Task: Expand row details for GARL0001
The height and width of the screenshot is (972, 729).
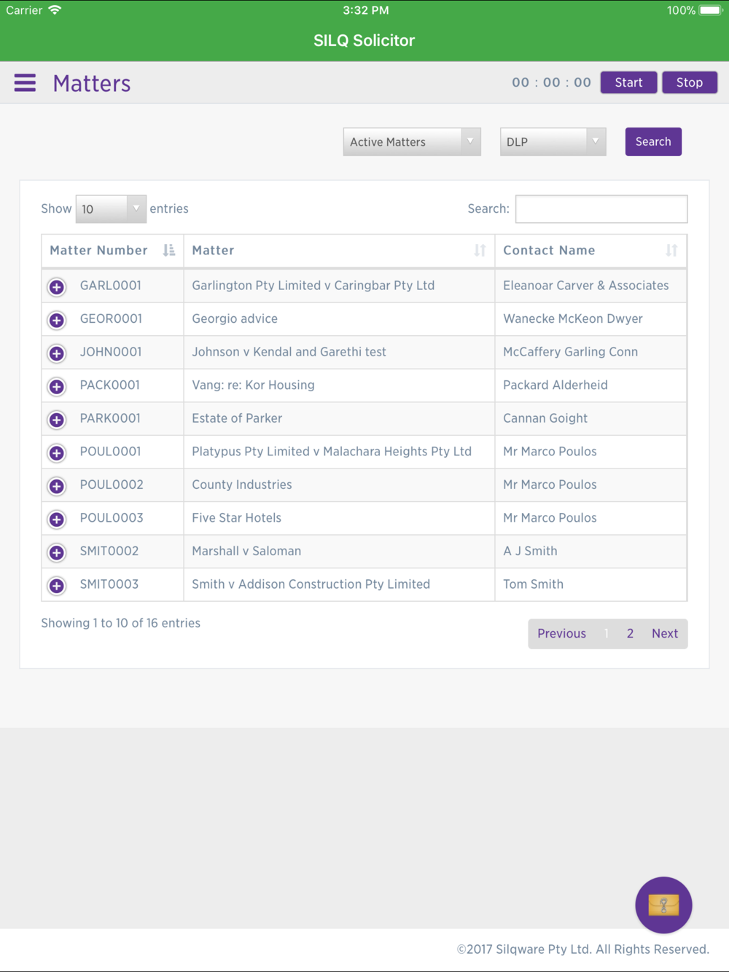Action: [56, 287]
